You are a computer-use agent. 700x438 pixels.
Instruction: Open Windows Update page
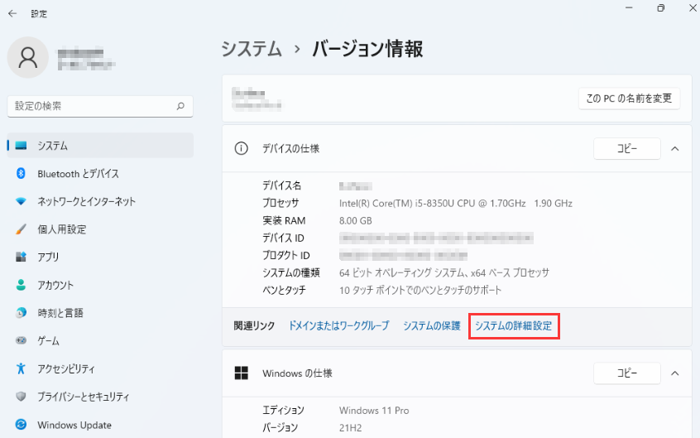100,424
